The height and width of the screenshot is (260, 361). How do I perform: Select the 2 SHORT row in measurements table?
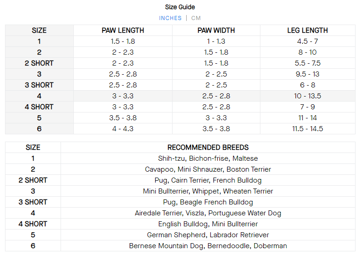[39, 63]
